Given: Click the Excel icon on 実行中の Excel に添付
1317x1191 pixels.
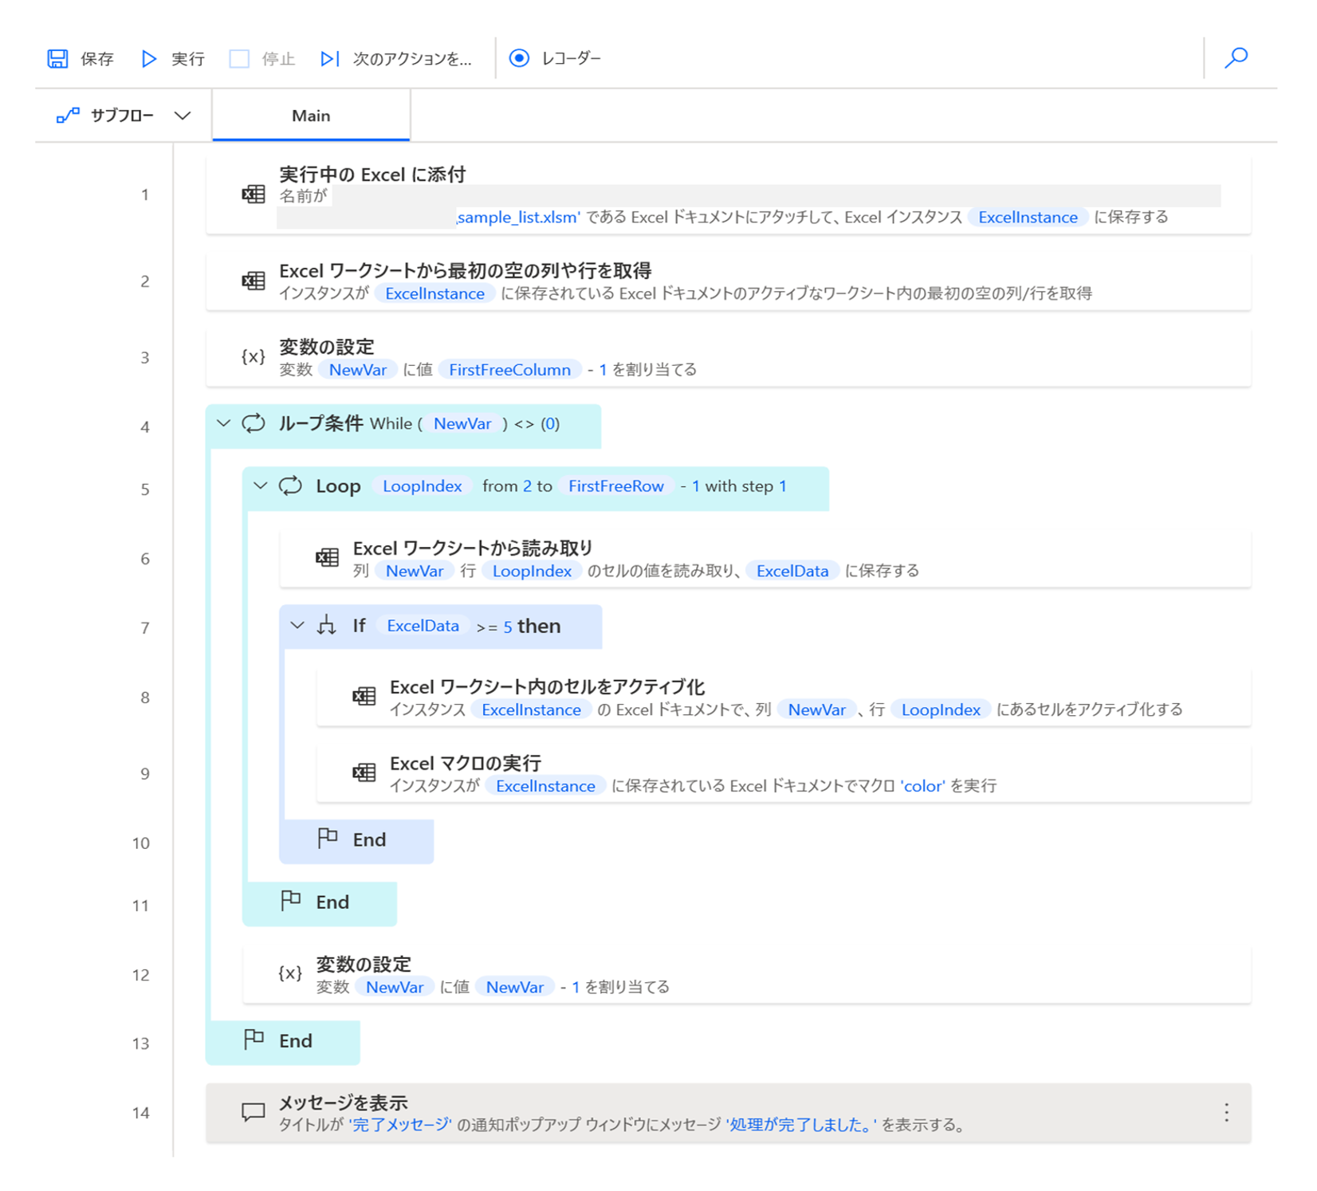Looking at the screenshot, I should (253, 194).
